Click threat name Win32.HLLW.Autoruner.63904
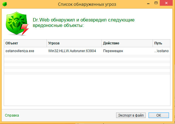Viewport: 175px width, 124px height. click(x=72, y=51)
